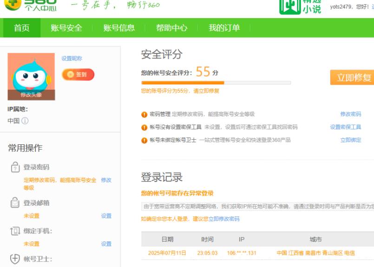Click warning icon beside 帐号没有设置密保工具
This screenshot has height=267, width=374.
click(144, 128)
